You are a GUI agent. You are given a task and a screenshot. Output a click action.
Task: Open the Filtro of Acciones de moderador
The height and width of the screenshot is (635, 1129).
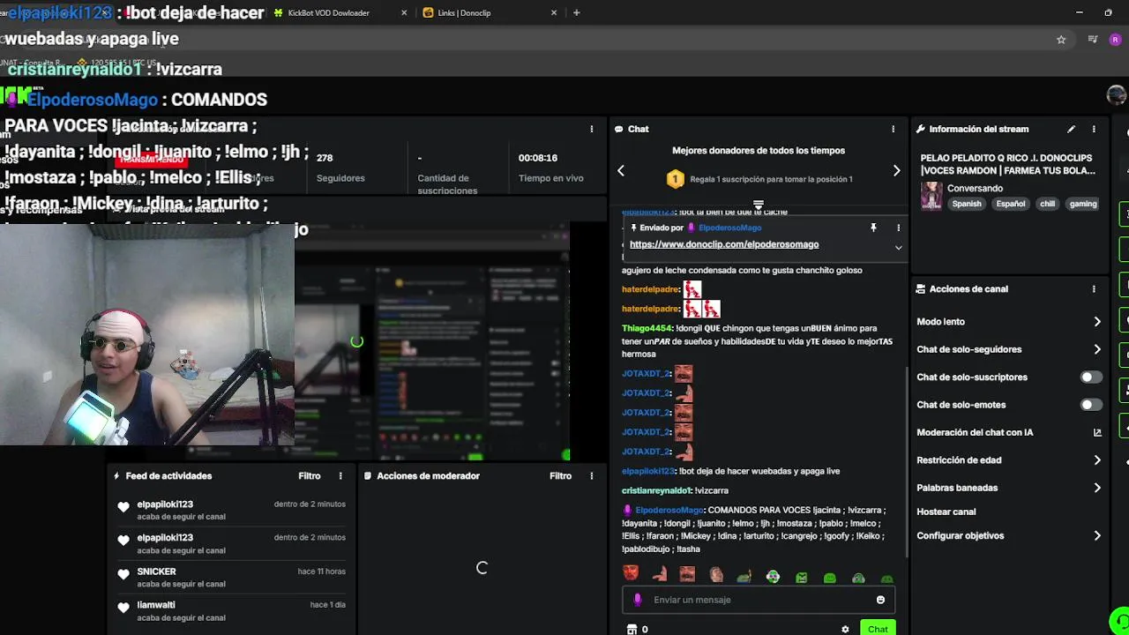[x=560, y=476]
